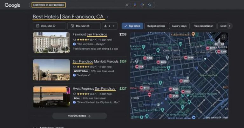244x128 pixels.
Task: Open check-in date Wed, Mar 27
Action: (49, 26)
